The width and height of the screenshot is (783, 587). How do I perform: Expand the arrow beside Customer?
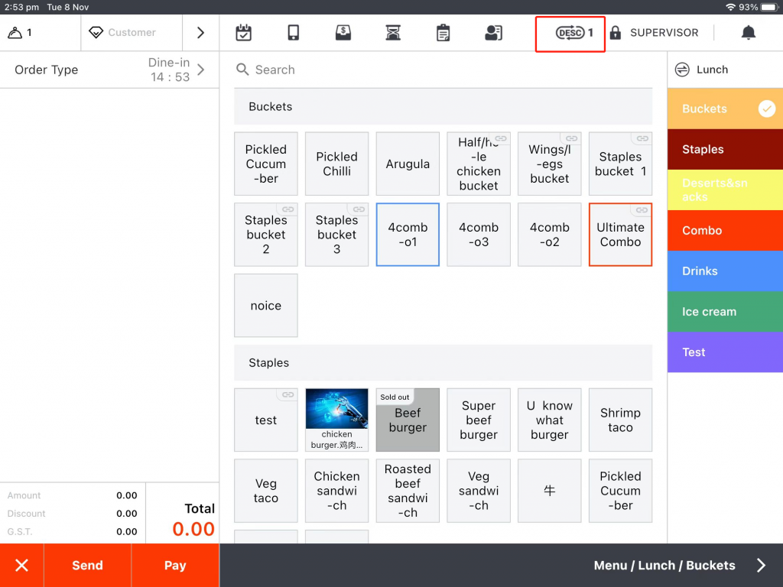point(200,33)
